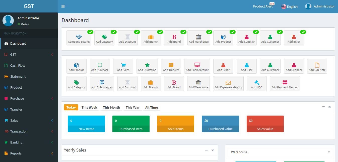Open Add Expense category envelope icon
Screen dimensions: 338x162
click(228, 83)
